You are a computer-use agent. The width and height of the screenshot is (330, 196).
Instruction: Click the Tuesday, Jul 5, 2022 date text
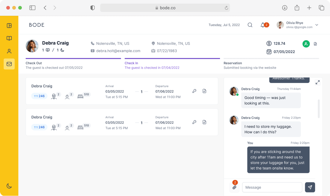point(224,25)
